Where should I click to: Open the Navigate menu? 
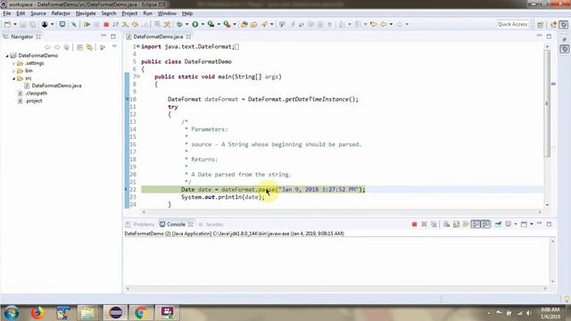coord(86,13)
